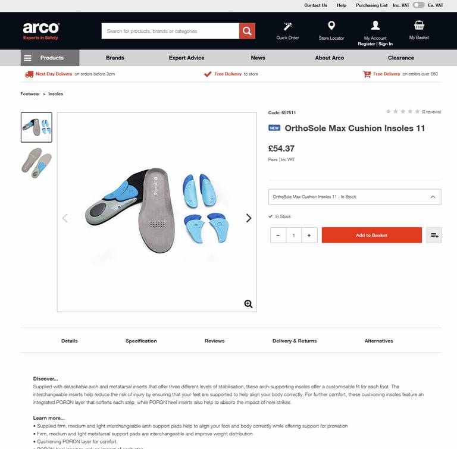This screenshot has height=449, width=457.
Task: Decrease quantity with minus button
Action: 278,235
